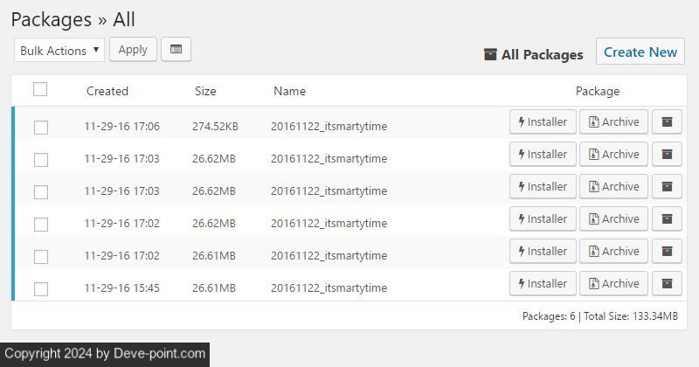The width and height of the screenshot is (699, 367).
Task: Sort by Name column header
Action: click(x=290, y=91)
